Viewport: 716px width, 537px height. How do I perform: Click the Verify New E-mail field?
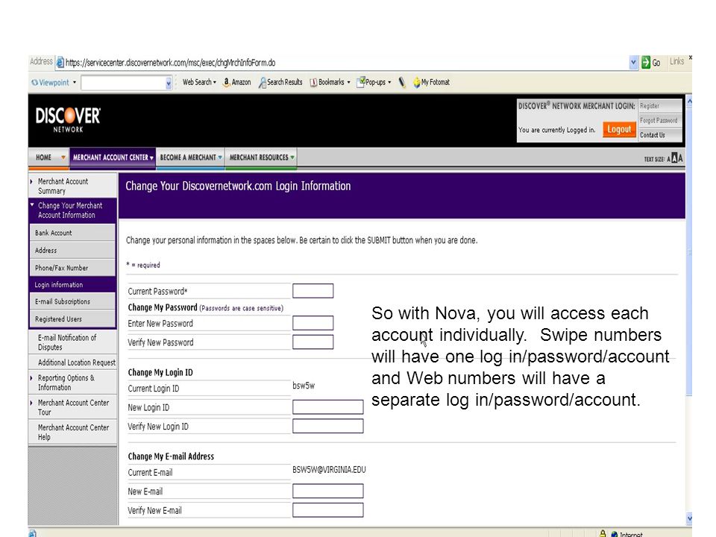pos(328,510)
